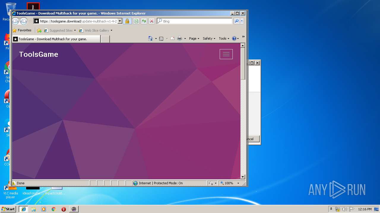Click the Print icon
Viewport: 380px width, 213px height.
pyautogui.click(x=180, y=39)
